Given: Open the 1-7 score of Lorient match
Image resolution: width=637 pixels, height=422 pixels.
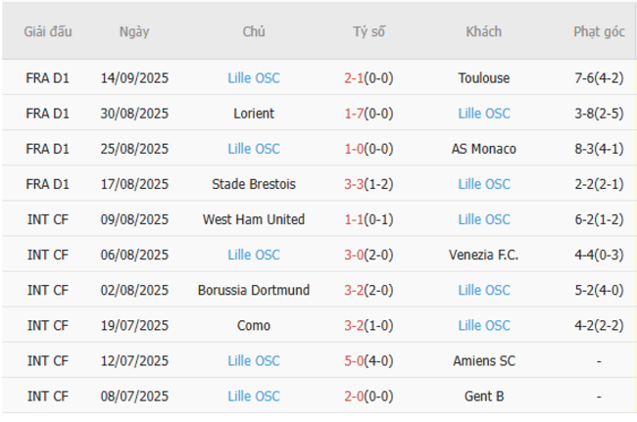Looking at the screenshot, I should (354, 114).
